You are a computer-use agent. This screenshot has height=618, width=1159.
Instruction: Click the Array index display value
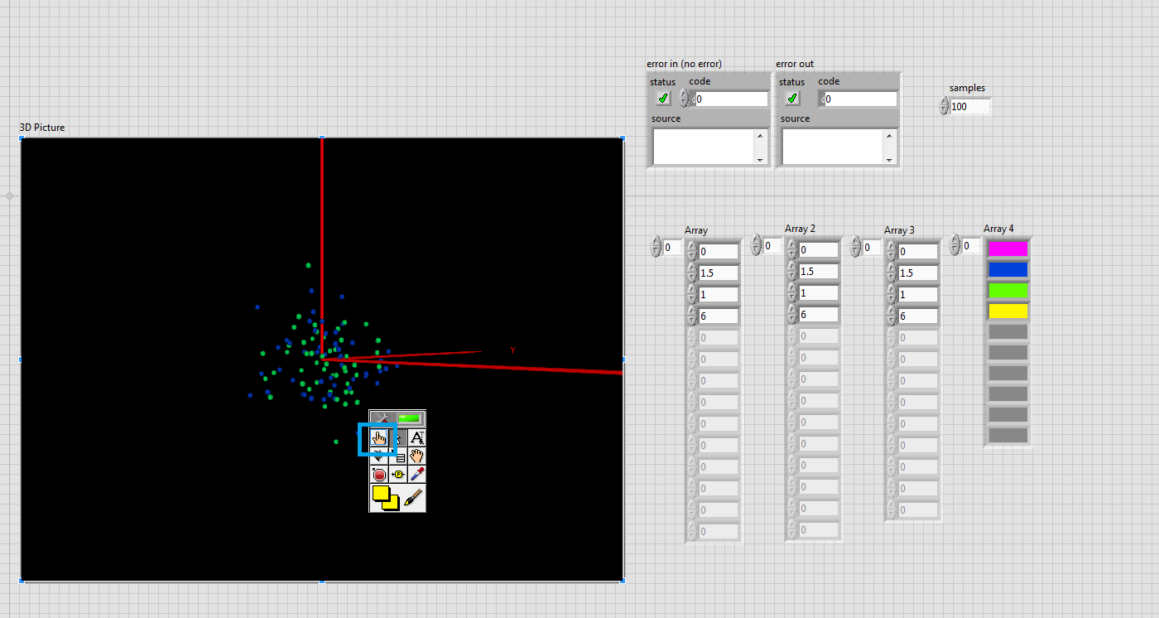(672, 247)
